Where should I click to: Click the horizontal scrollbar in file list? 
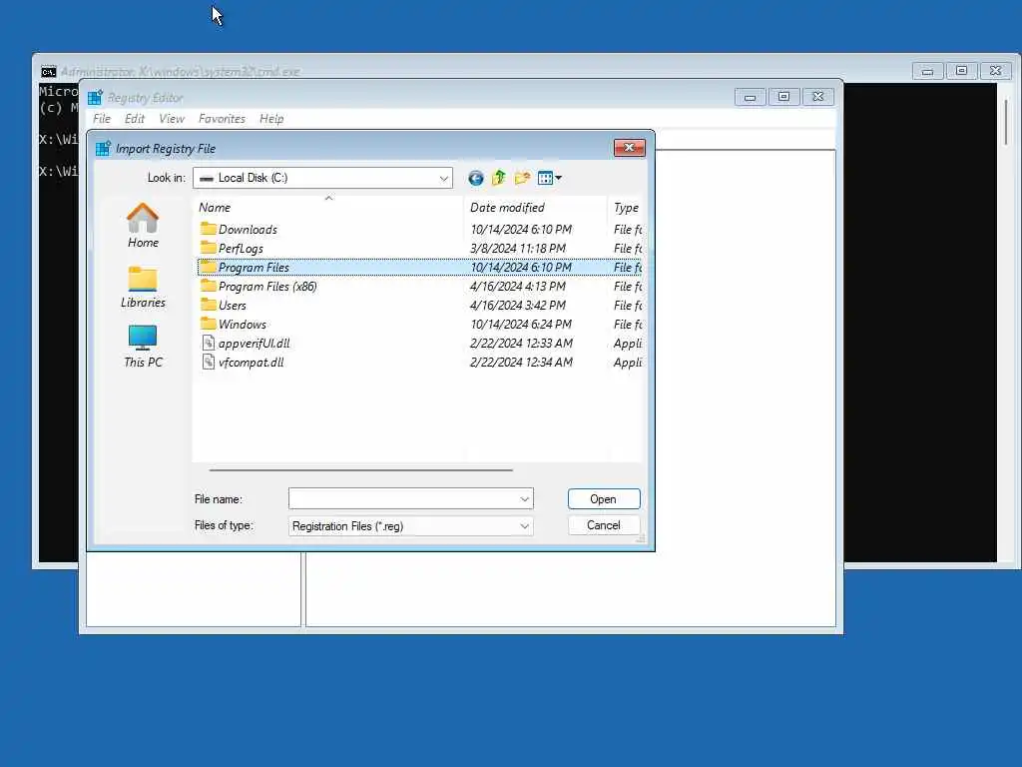click(x=360, y=469)
